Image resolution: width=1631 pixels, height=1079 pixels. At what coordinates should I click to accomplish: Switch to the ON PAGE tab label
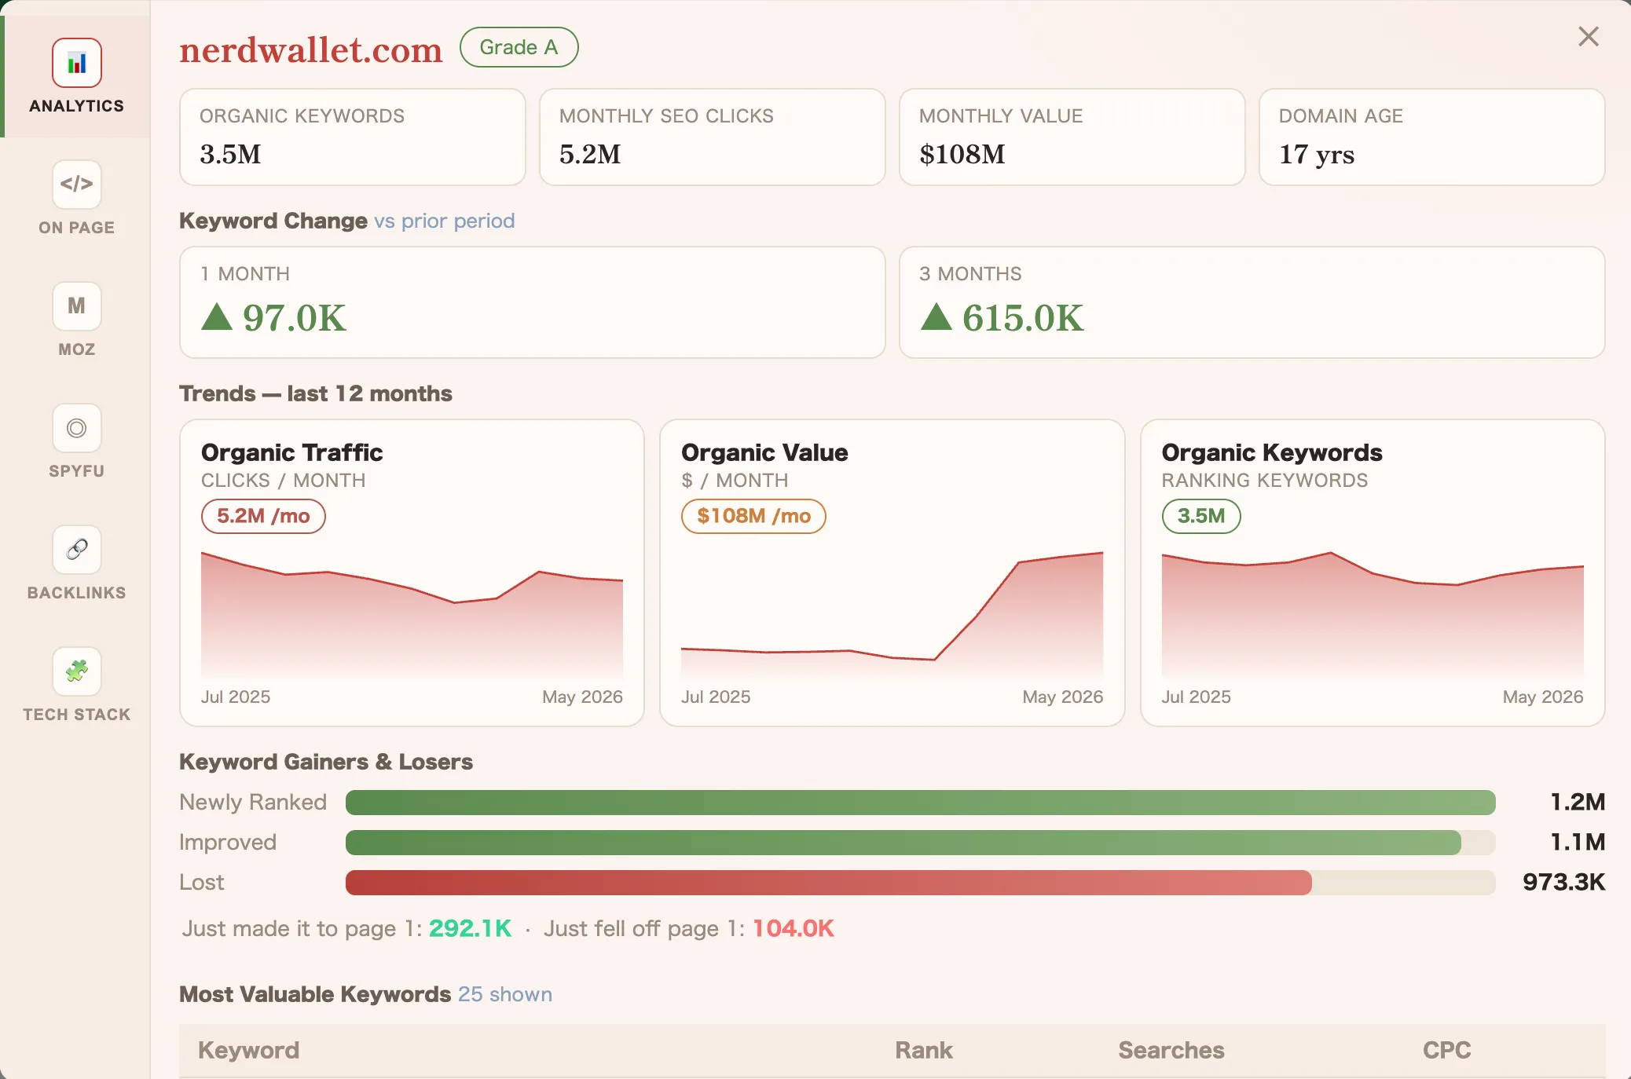(77, 228)
